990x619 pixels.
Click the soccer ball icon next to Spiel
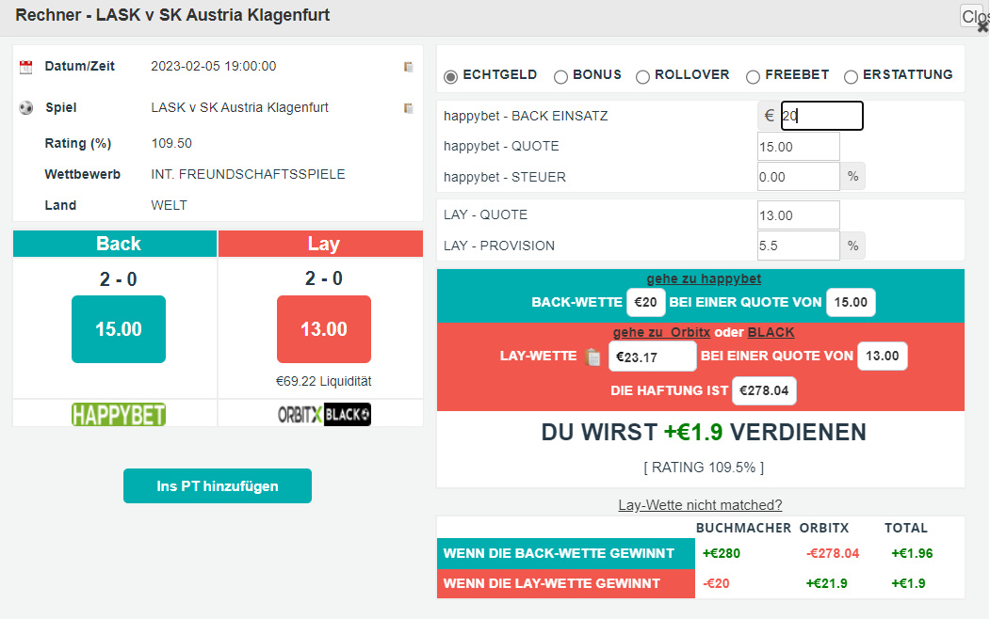(25, 108)
